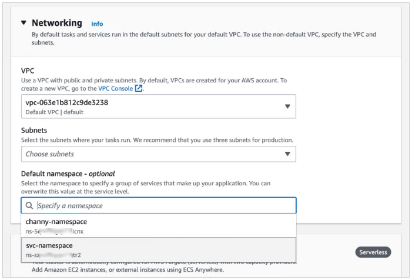Click the arrow icon of the VPC selector
Screen dimensions: 412x280
(287, 106)
